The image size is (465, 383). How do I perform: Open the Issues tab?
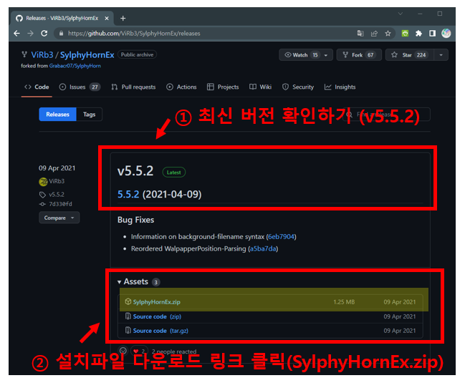[80, 87]
